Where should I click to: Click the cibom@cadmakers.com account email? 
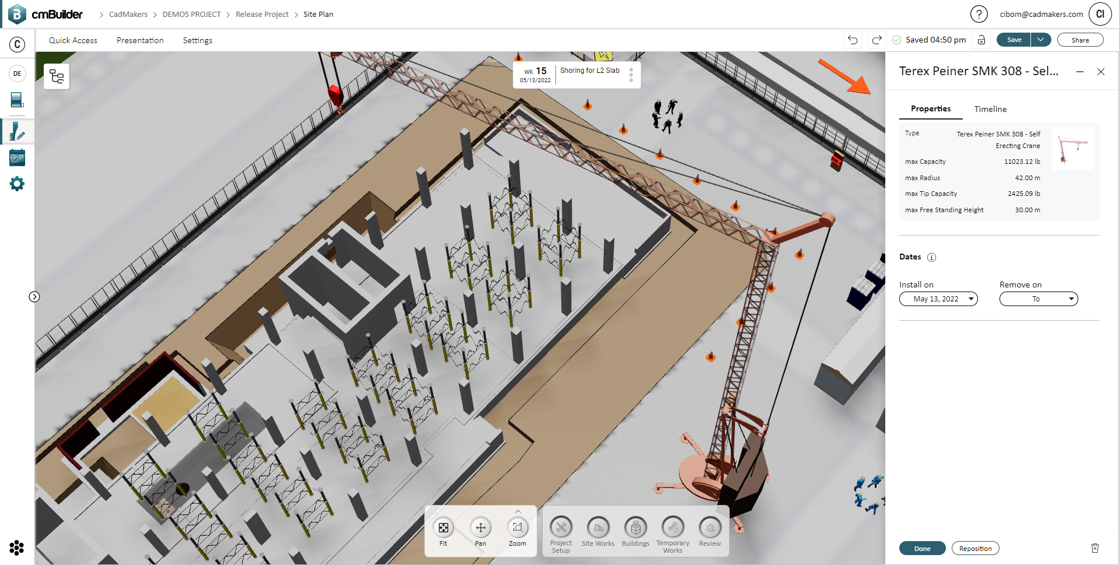click(1041, 14)
